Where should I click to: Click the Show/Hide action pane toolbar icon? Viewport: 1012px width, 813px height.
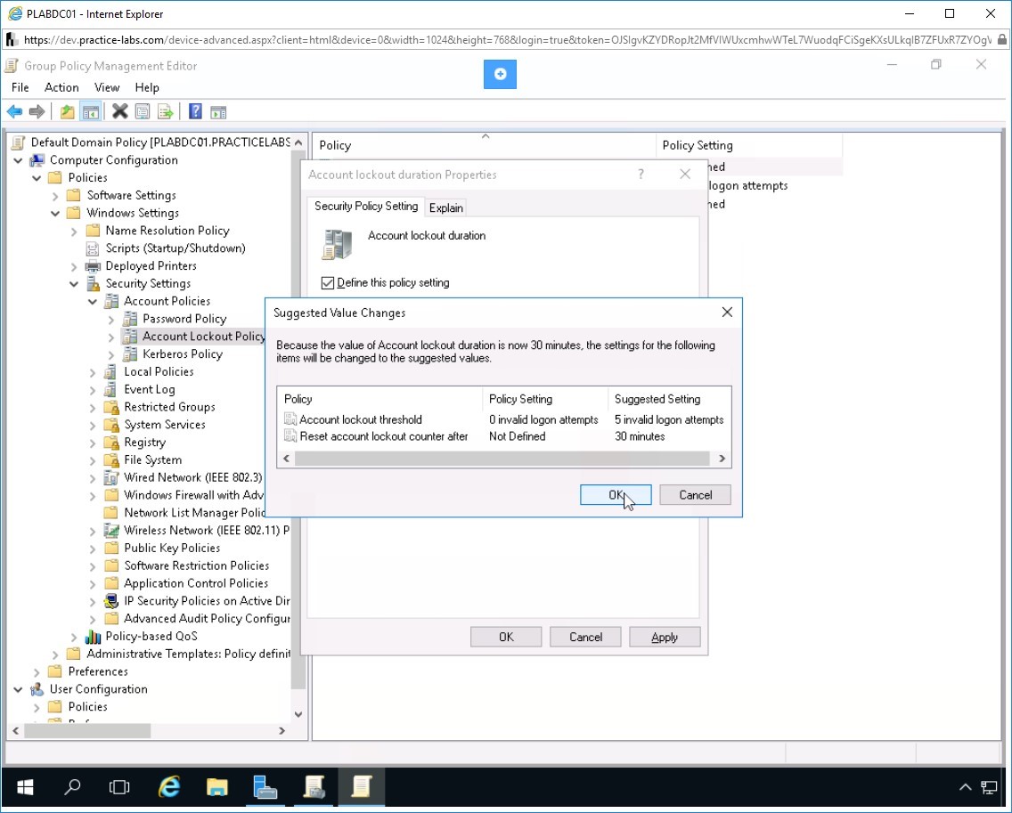(218, 111)
